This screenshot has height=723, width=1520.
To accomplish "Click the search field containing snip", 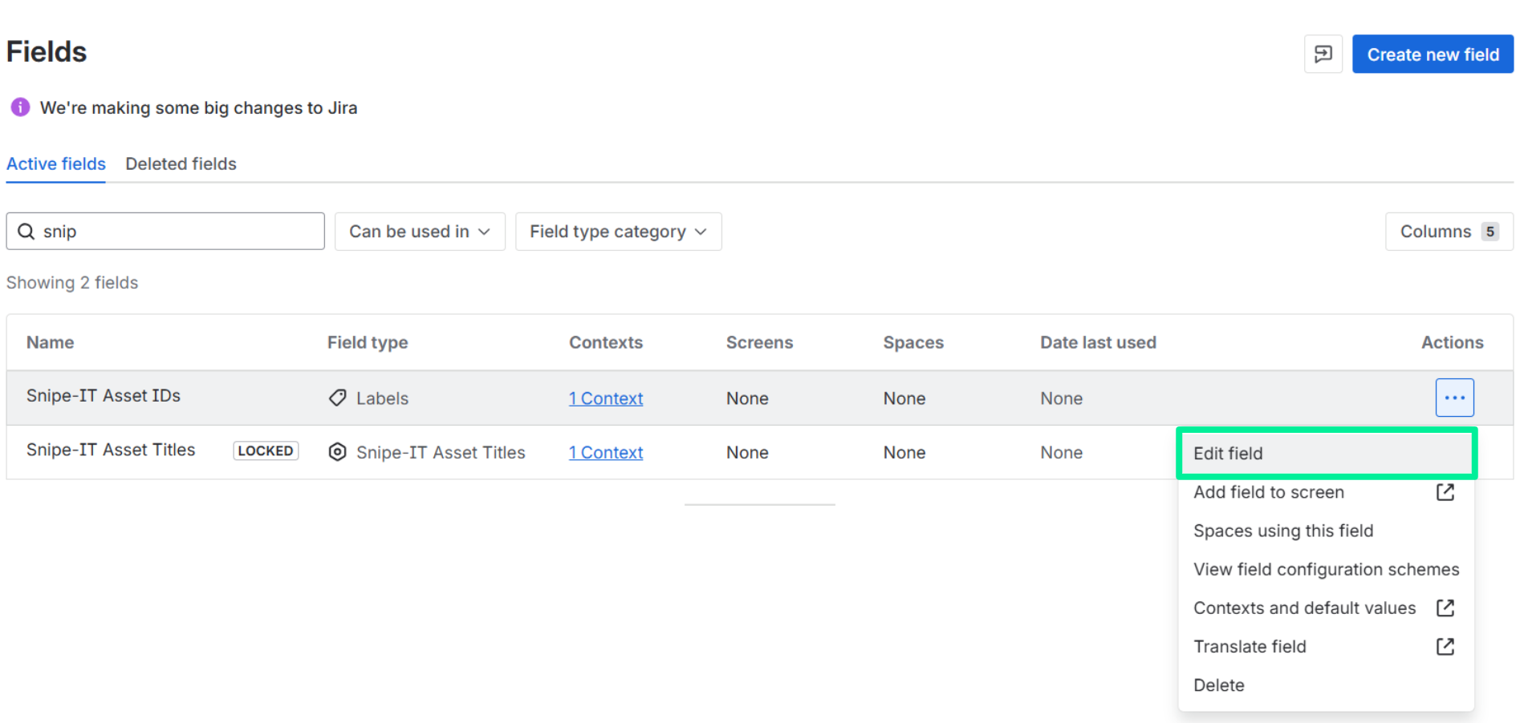I will point(177,232).
